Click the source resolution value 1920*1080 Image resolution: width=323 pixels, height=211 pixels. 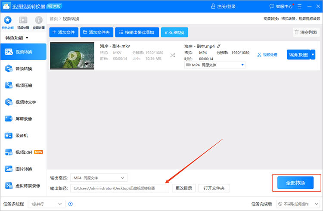(154, 53)
